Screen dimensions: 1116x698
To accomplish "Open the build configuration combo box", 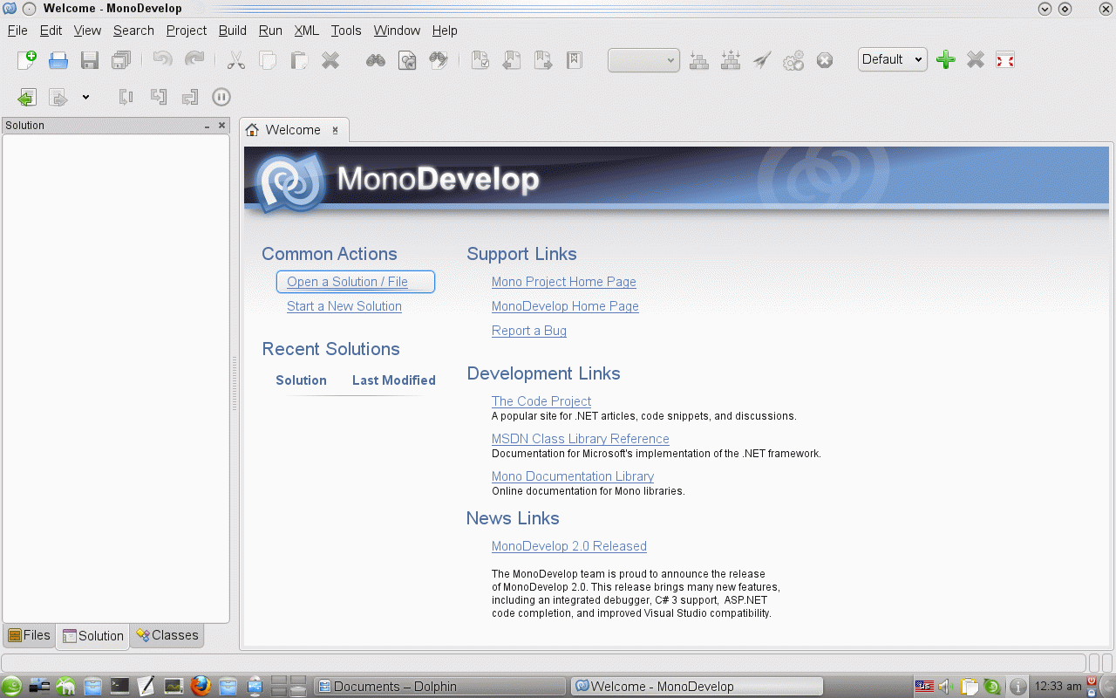I will (643, 60).
